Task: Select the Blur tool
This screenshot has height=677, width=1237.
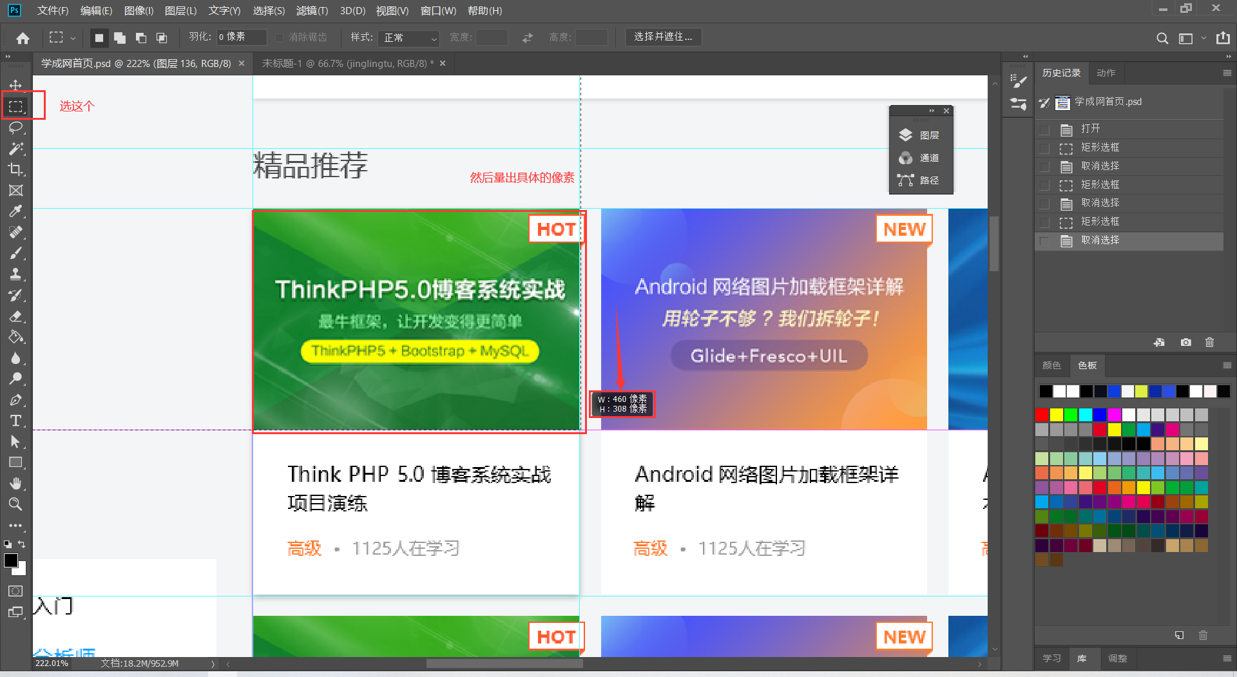Action: (15, 358)
